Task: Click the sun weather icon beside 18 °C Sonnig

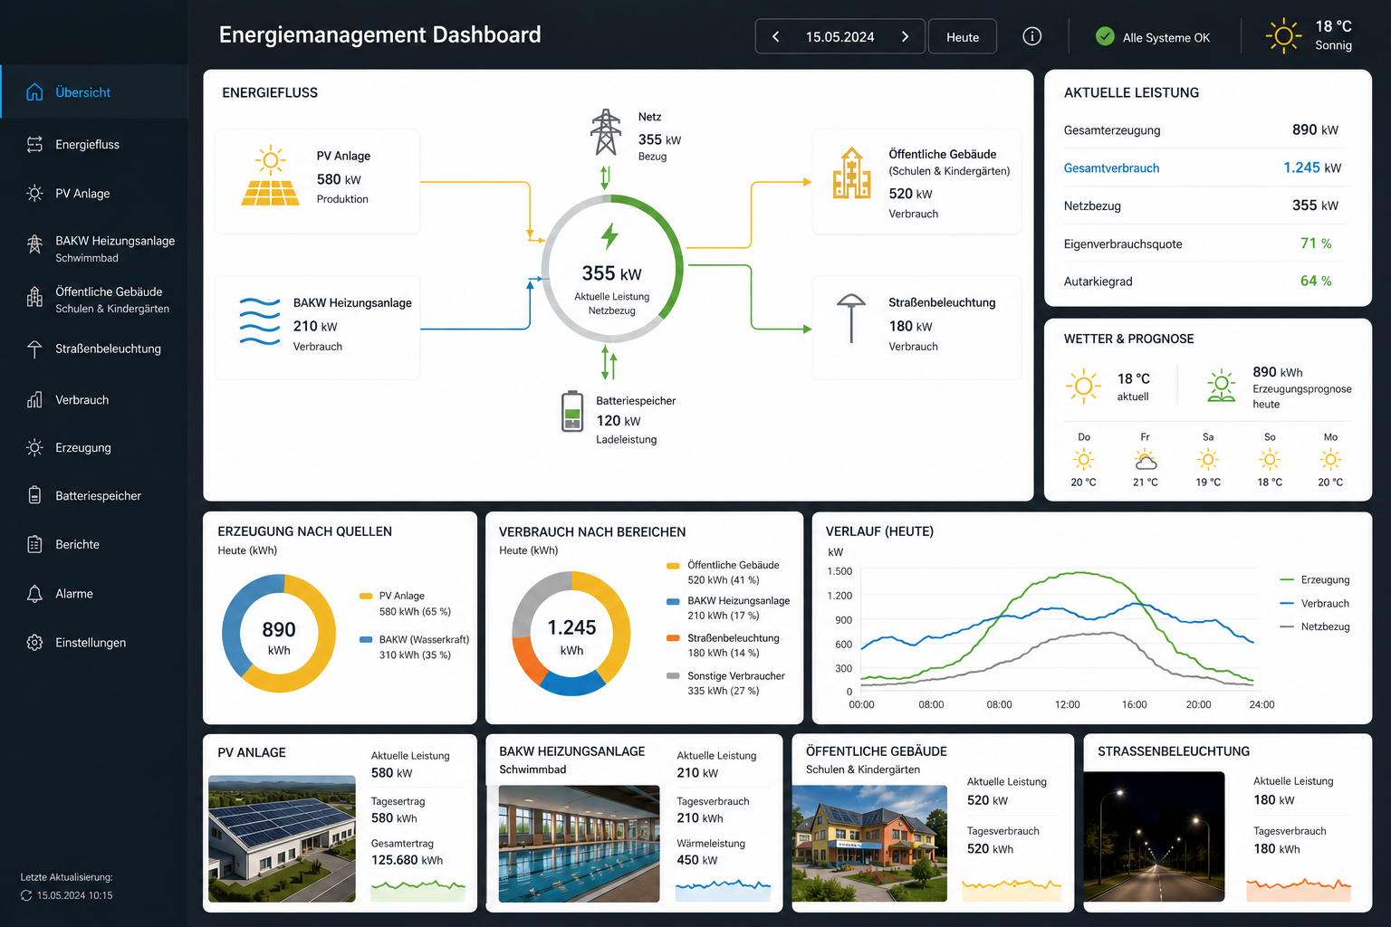Action: (1283, 36)
